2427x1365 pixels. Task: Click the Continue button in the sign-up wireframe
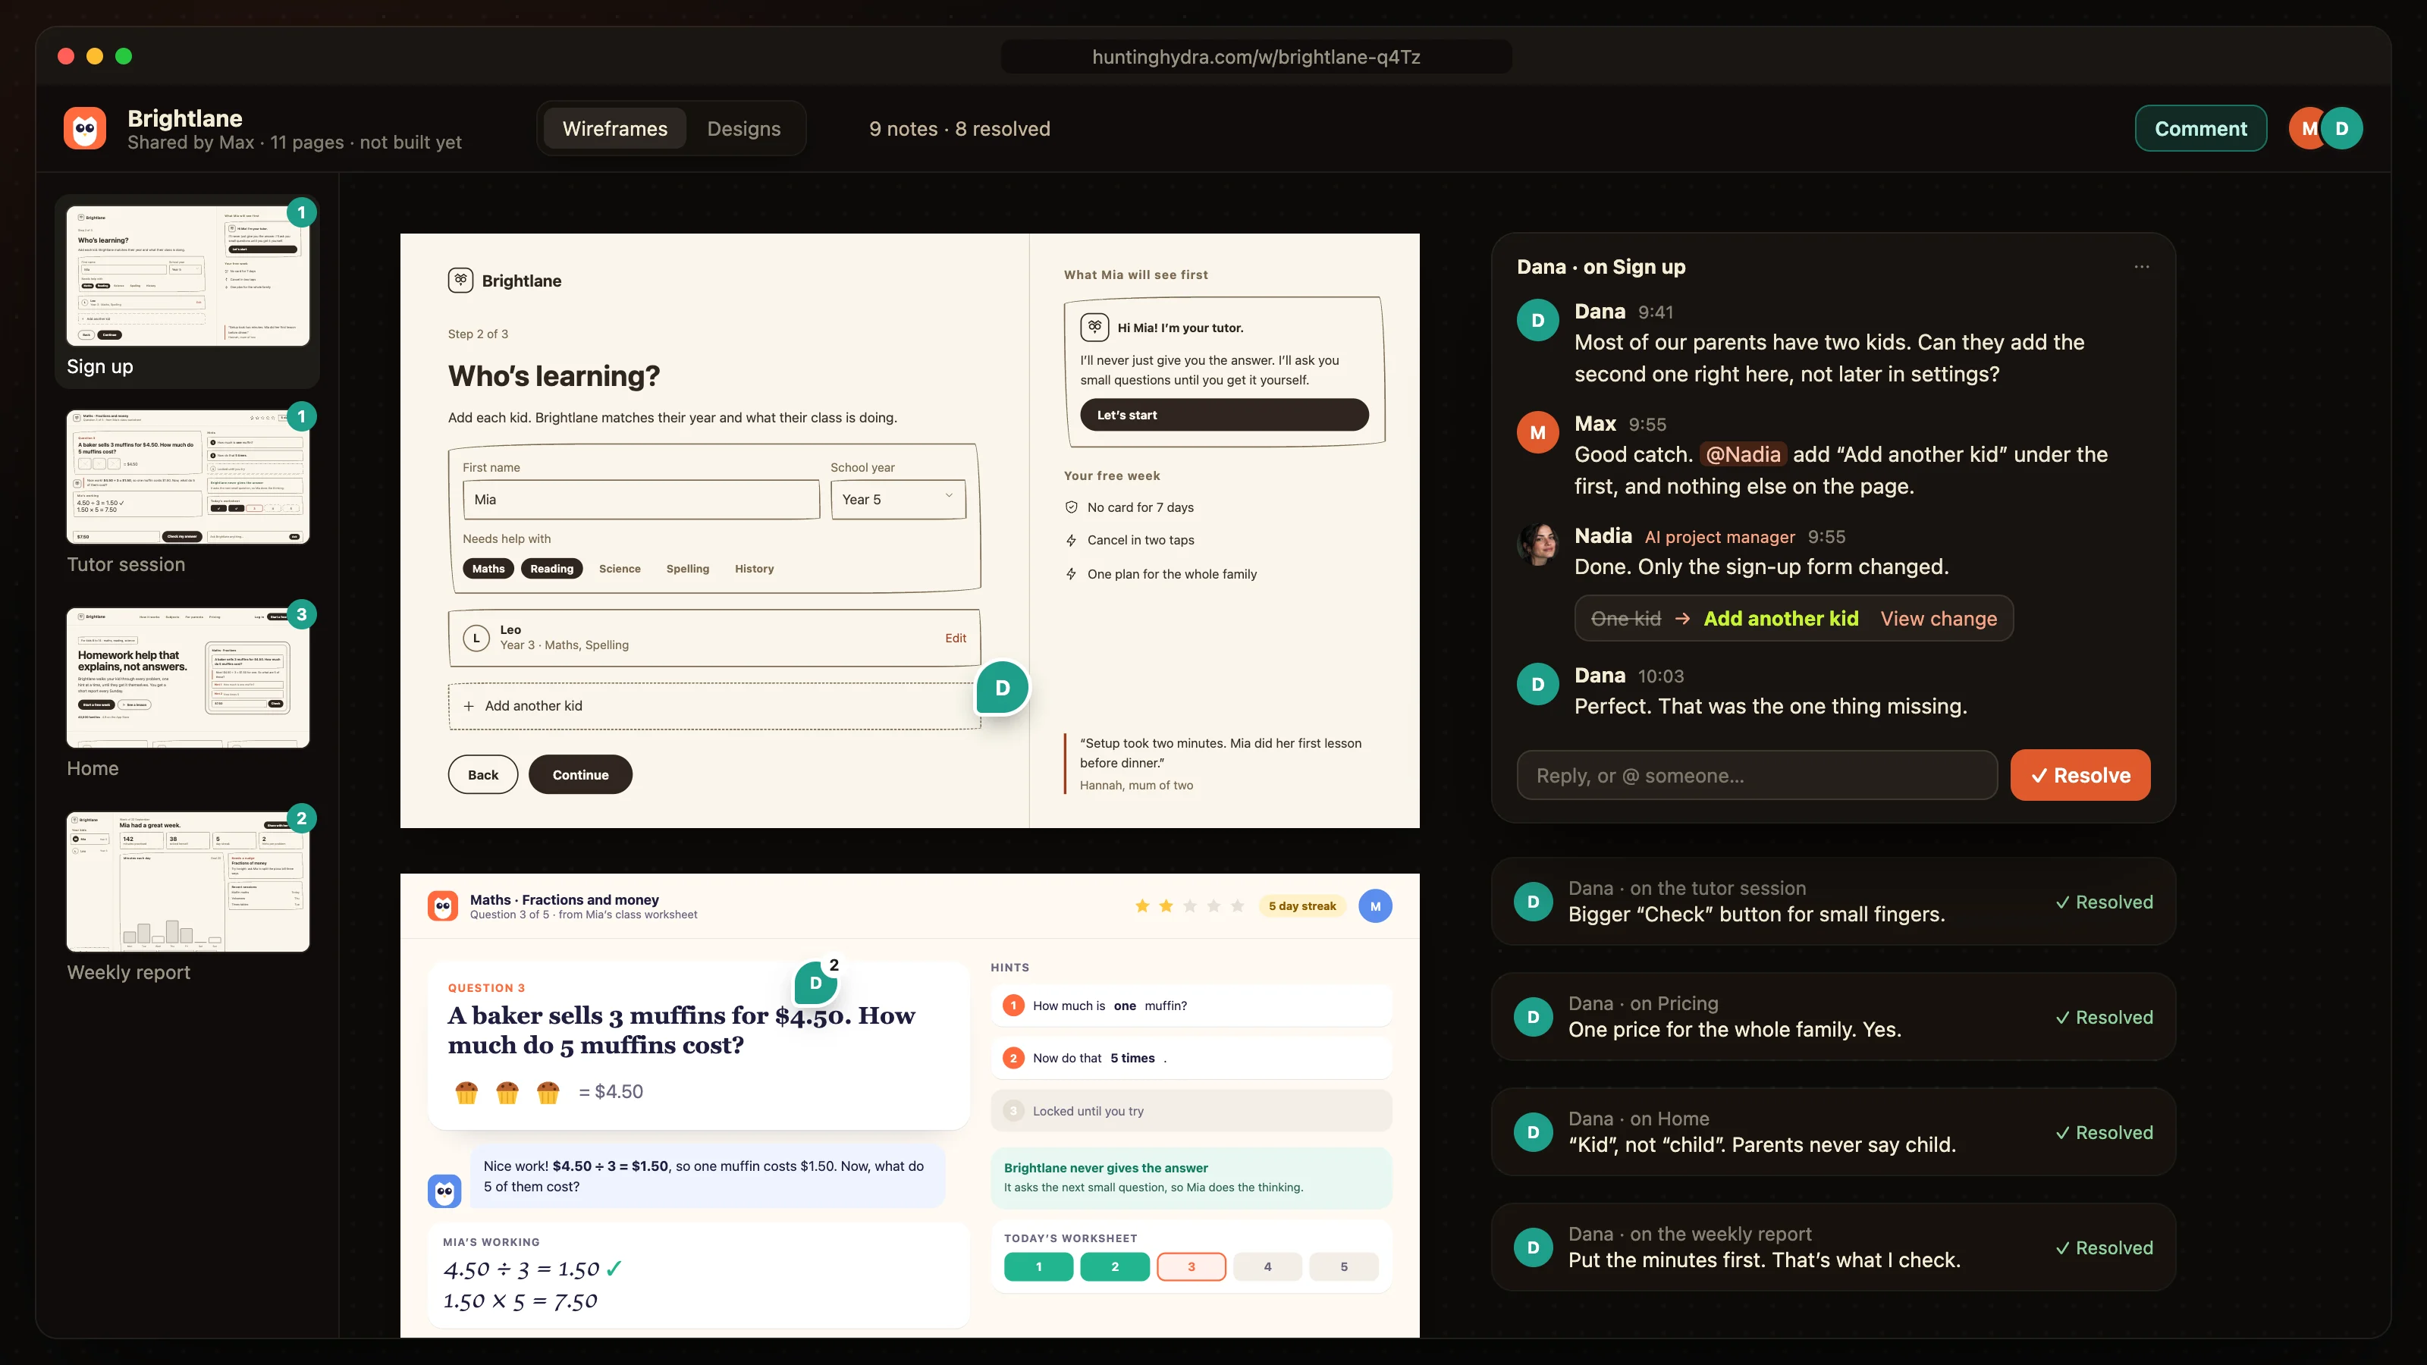[579, 774]
